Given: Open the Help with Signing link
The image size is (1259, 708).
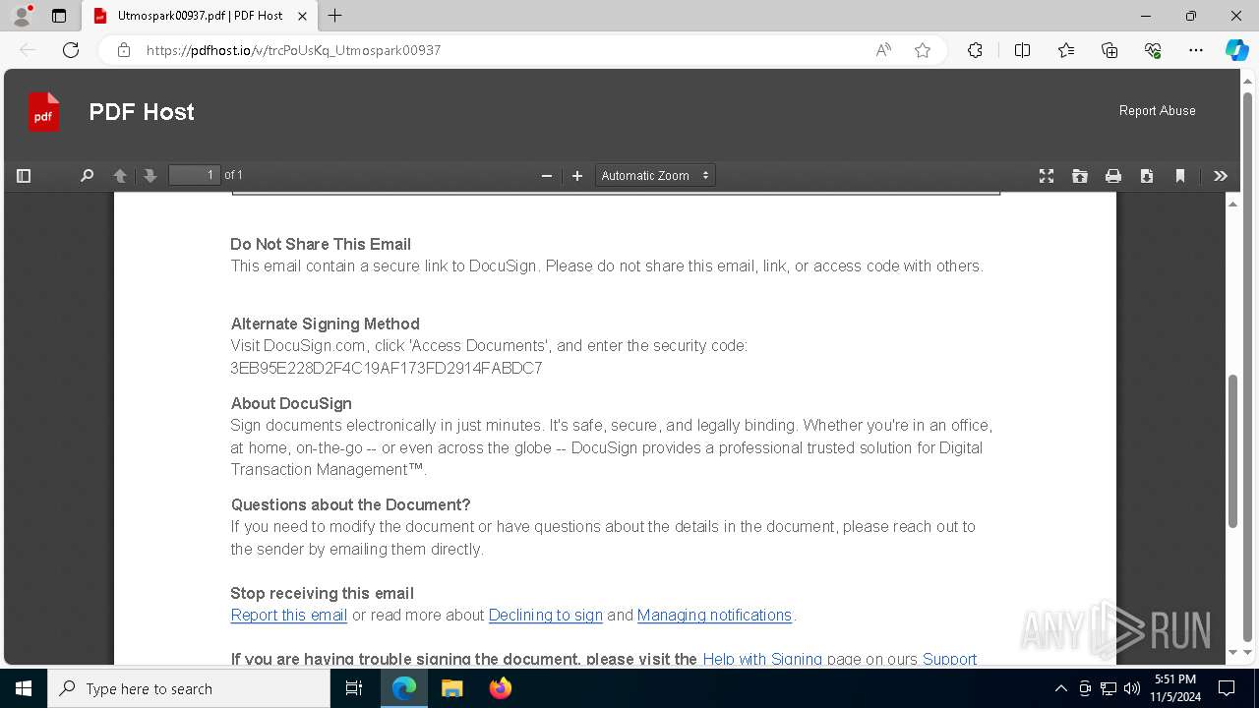Looking at the screenshot, I should pyautogui.click(x=762, y=659).
